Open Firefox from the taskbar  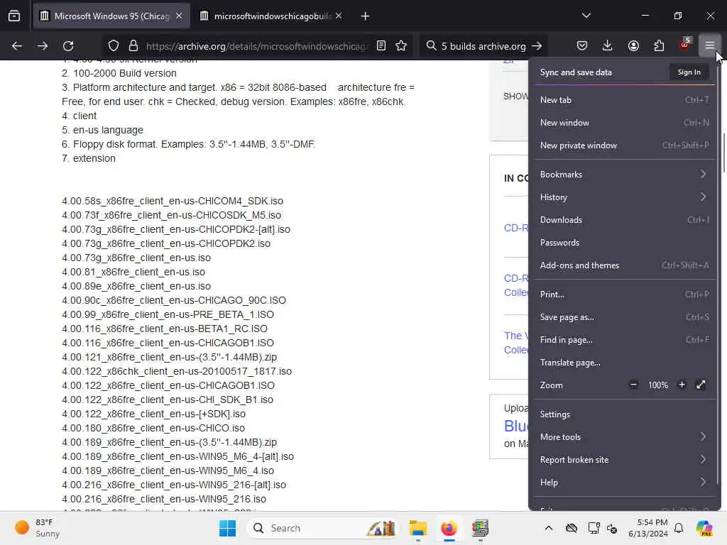(x=449, y=528)
